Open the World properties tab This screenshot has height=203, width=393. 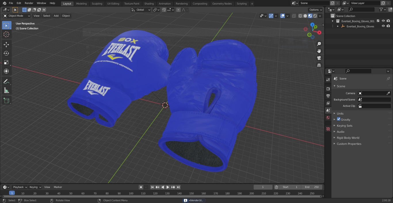click(328, 117)
